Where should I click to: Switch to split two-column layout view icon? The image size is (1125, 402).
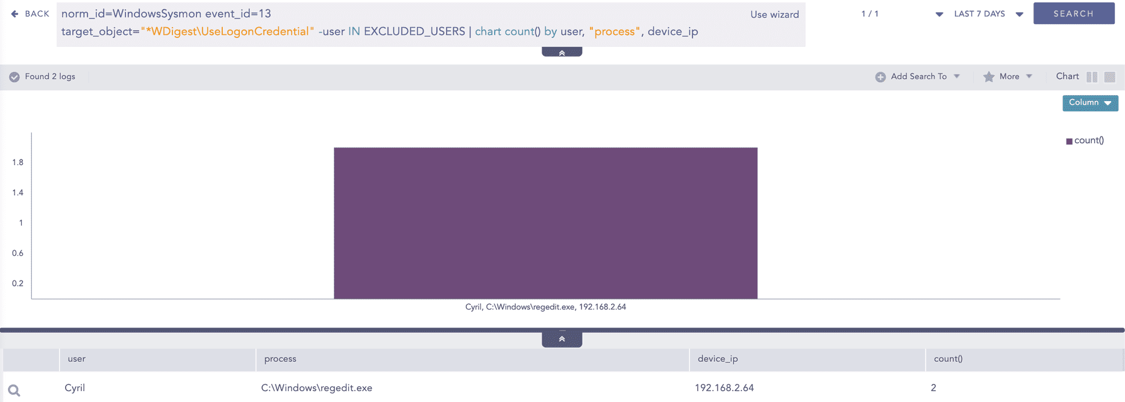pyautogui.click(x=1092, y=77)
